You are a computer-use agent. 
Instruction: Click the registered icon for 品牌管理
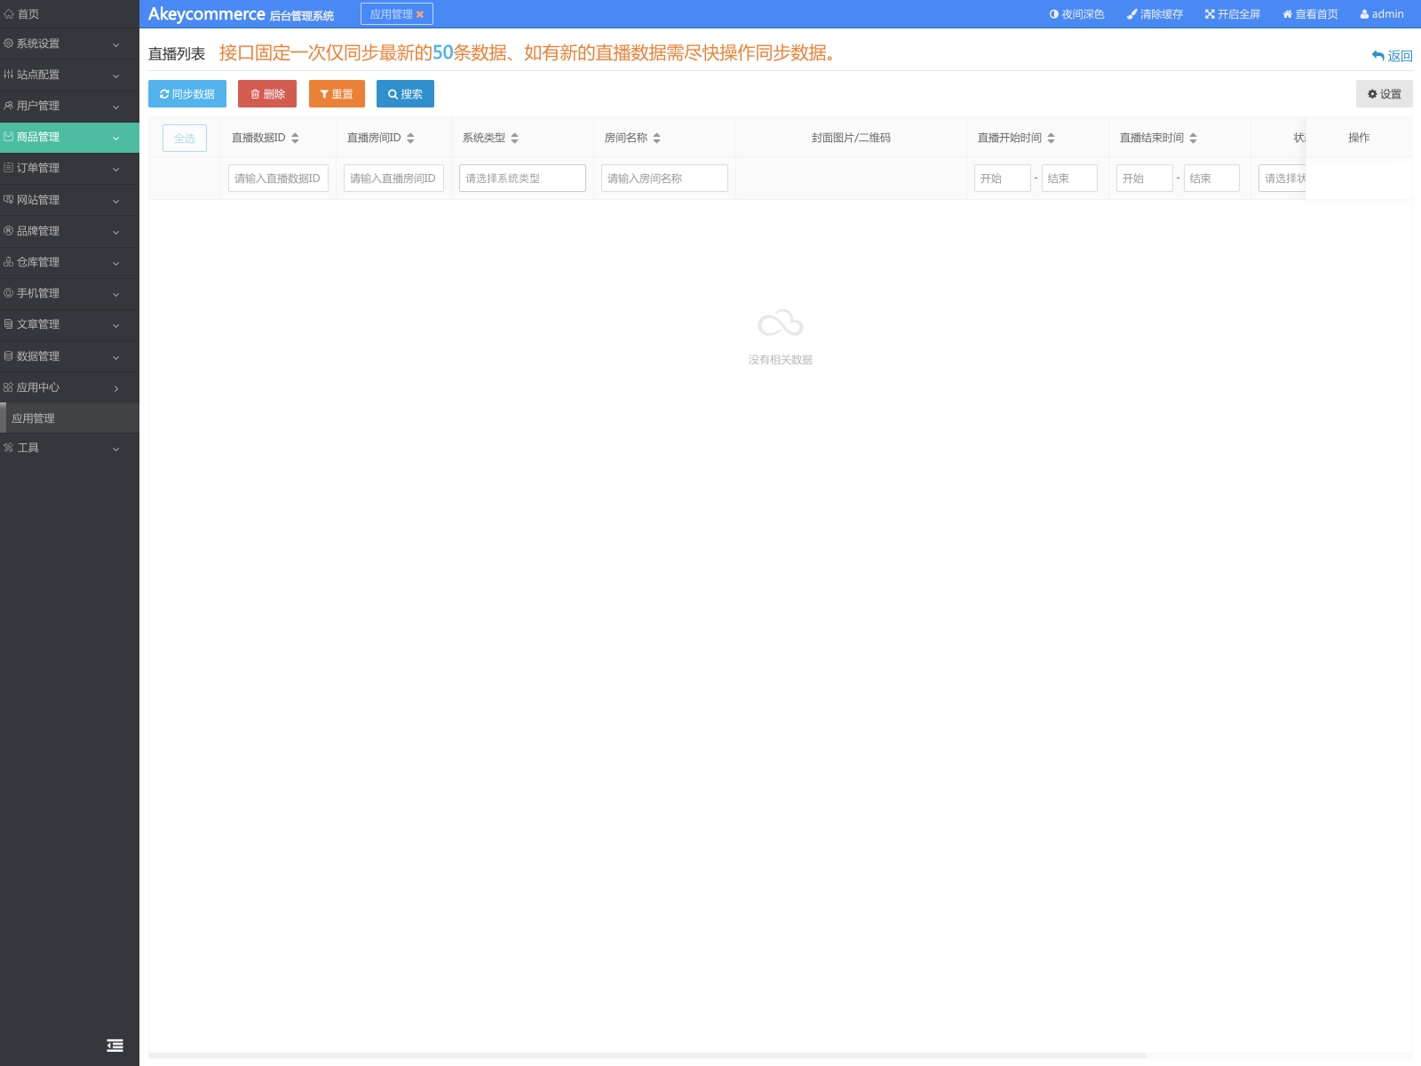click(x=9, y=231)
